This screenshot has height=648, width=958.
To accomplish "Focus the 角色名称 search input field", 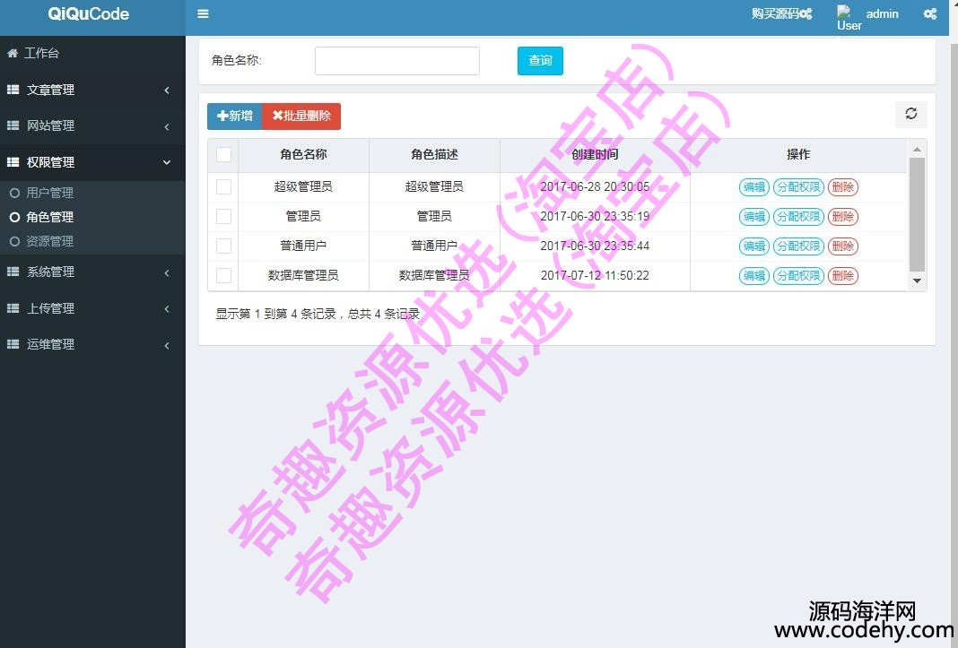I will coord(397,61).
